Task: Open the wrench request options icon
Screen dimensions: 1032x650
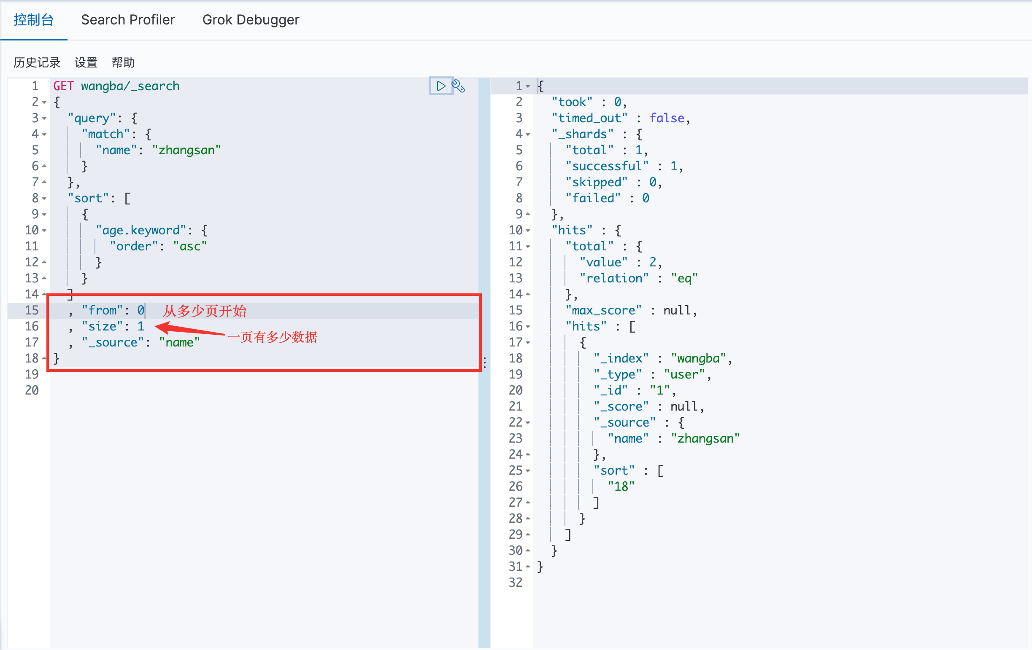Action: (x=459, y=86)
